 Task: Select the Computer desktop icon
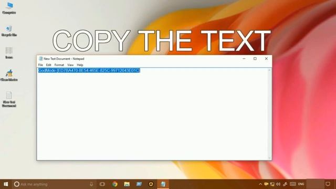[9, 8]
